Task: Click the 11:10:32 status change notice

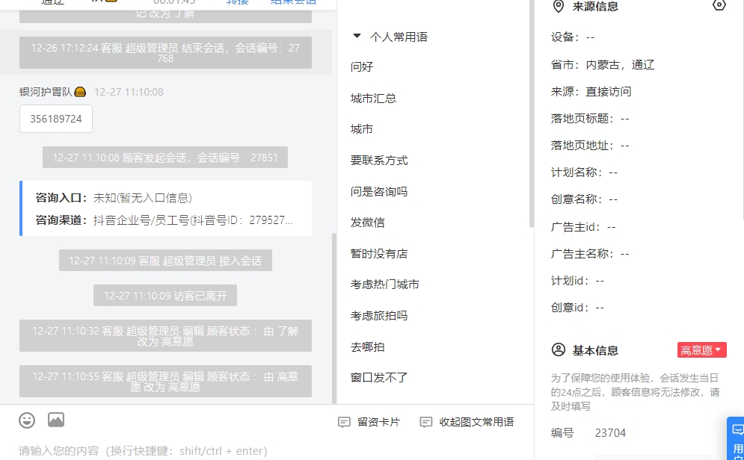Action: tap(165, 336)
